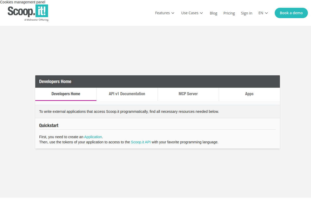The width and height of the screenshot is (311, 207).
Task: Click the Sign in link
Action: (x=246, y=13)
